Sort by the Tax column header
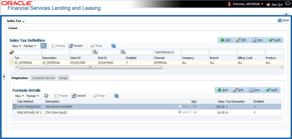This screenshot has width=292, height=139. click(x=17, y=58)
